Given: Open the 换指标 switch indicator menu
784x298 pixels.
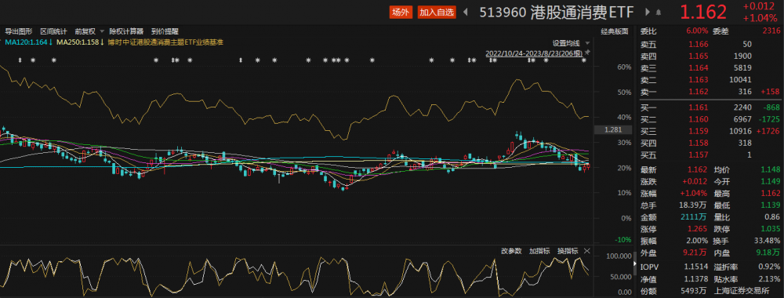Looking at the screenshot, I should pos(568,250).
